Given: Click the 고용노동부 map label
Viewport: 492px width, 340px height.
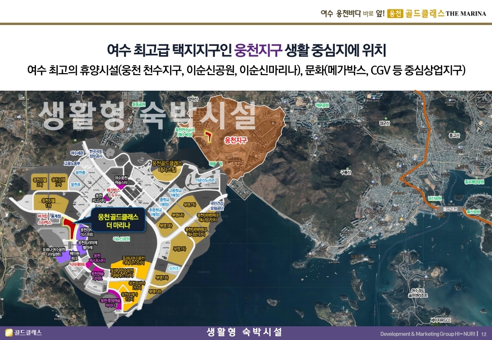Looking at the screenshot, I should (x=72, y=163).
